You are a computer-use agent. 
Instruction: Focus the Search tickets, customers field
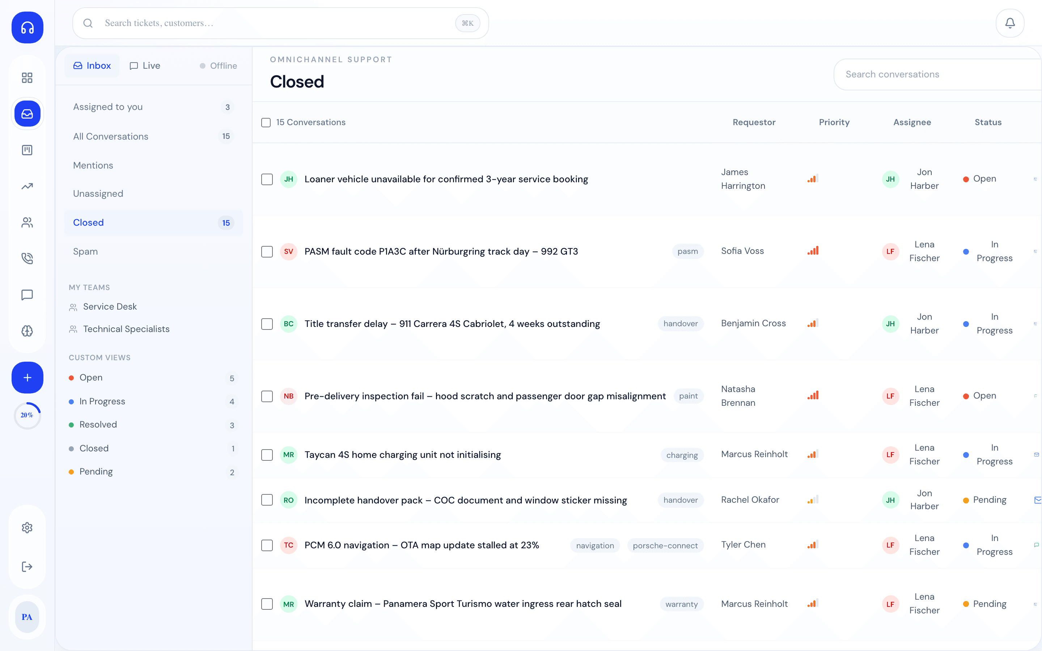(281, 23)
